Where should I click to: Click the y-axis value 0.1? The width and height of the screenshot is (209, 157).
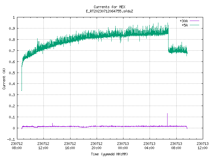pos(12,117)
